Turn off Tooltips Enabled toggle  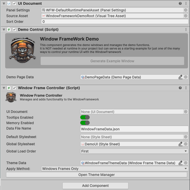click(85, 117)
